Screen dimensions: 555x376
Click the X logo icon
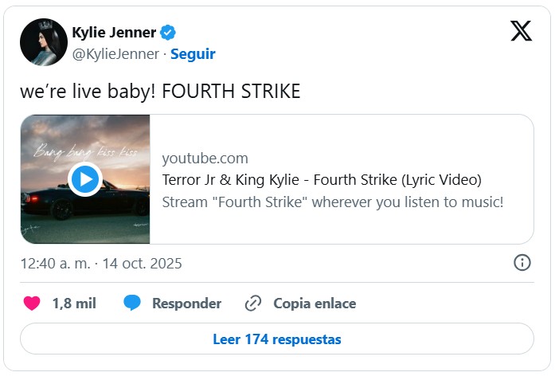coord(521,32)
